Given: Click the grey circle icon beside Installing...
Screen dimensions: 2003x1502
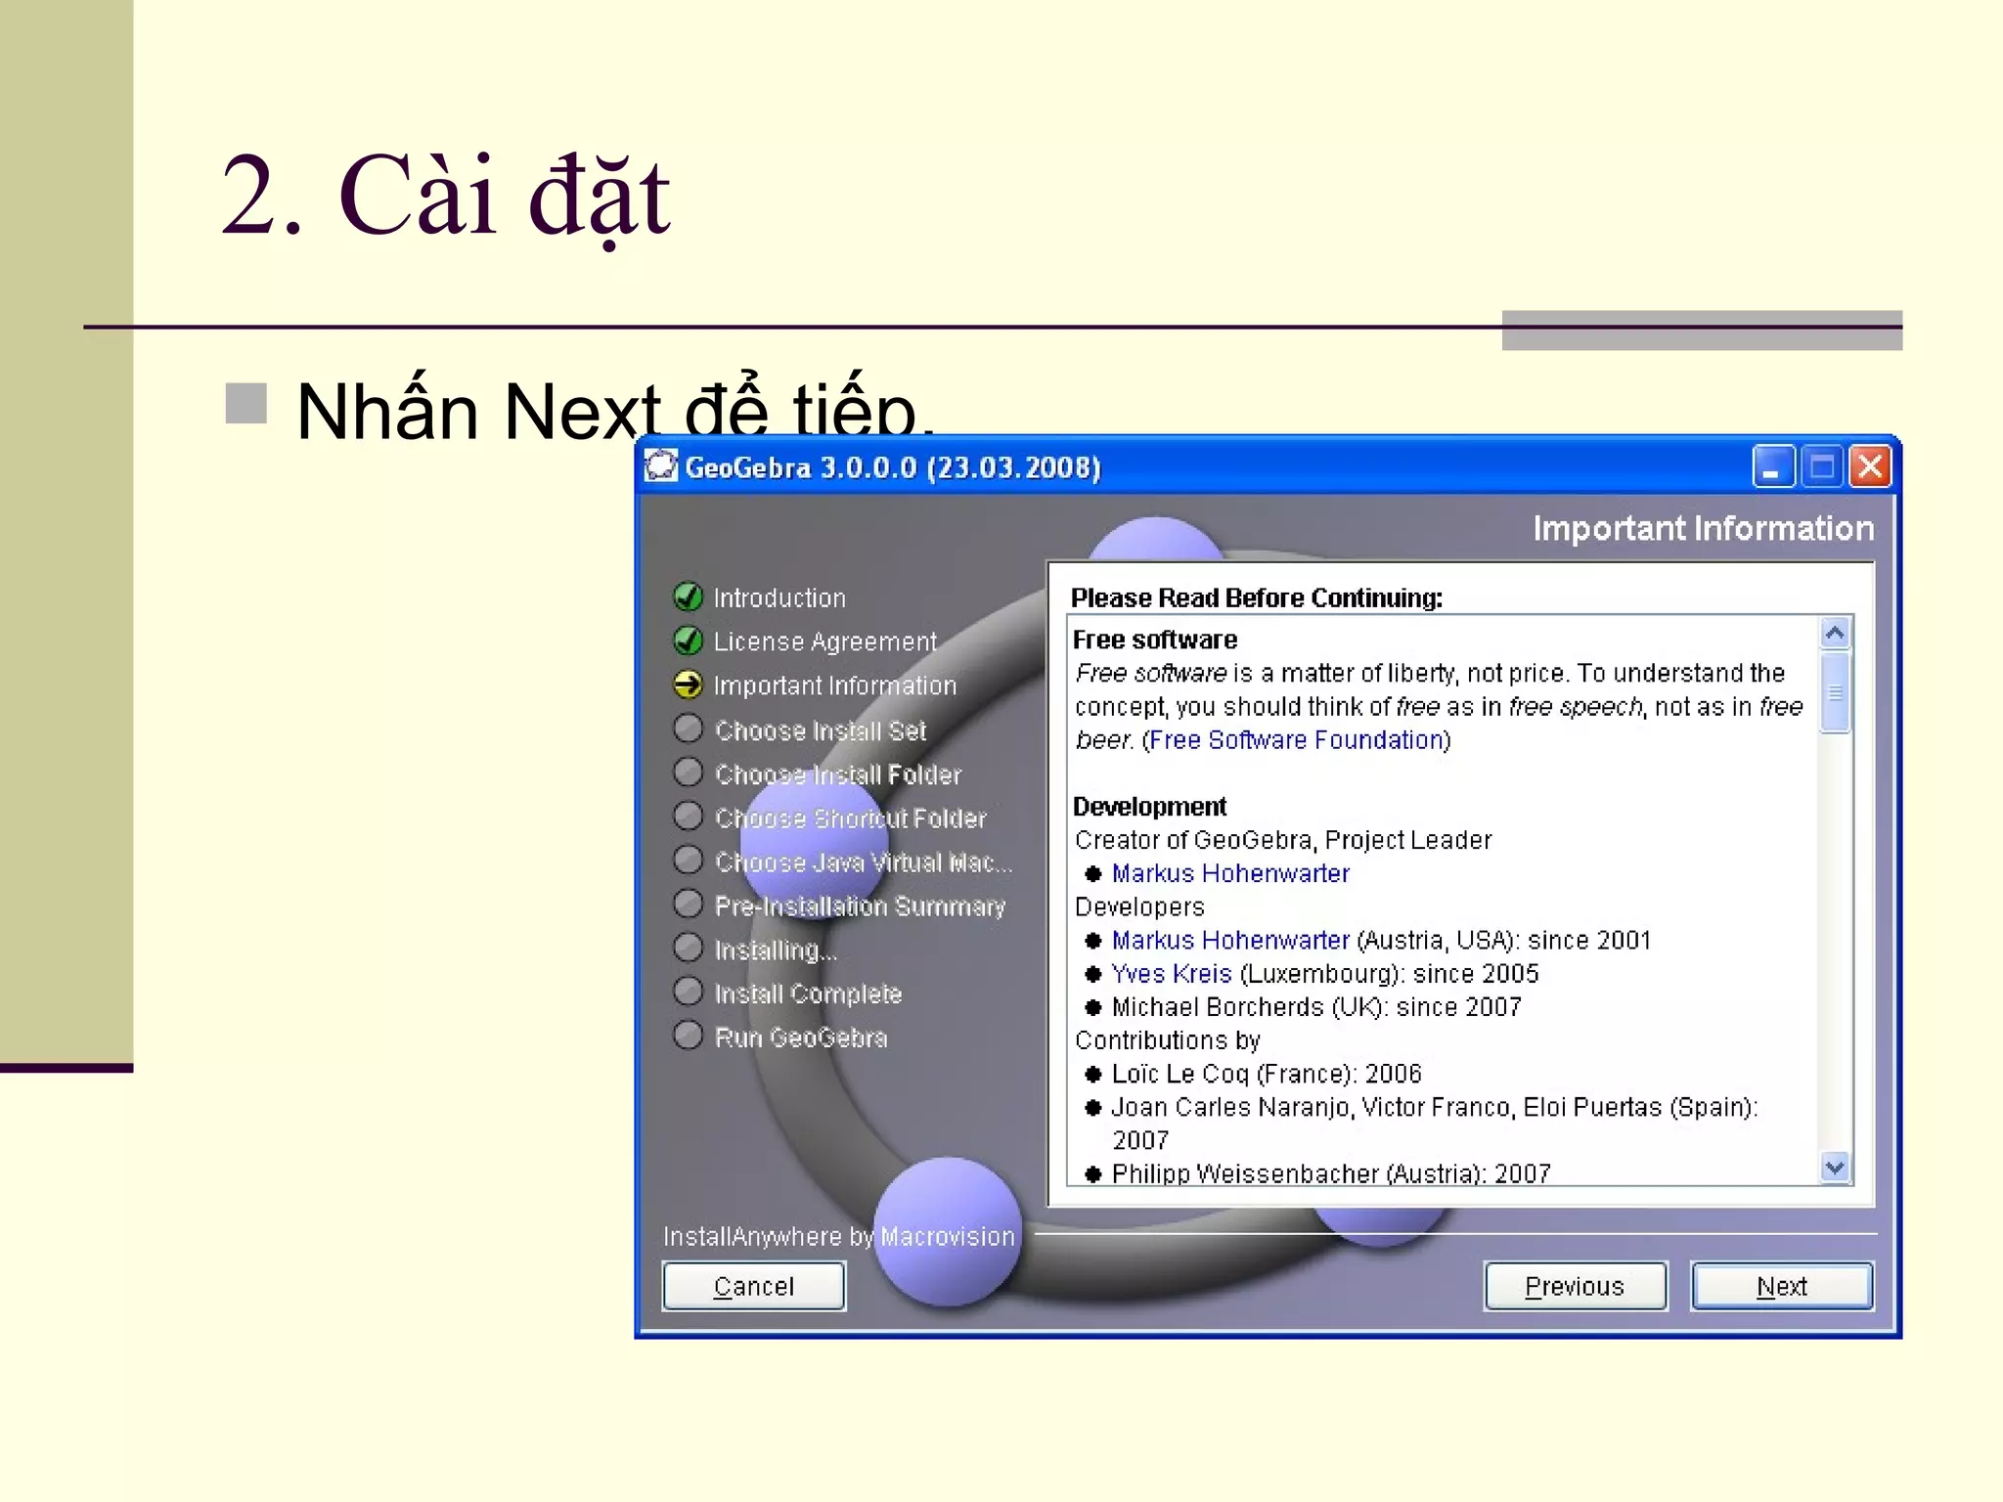Looking at the screenshot, I should (x=688, y=948).
